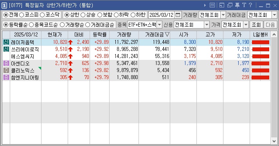Viewport: 279px width, 146px height.
Task: Click the 증 badge beside 참엔지니어링
Action: click(x=6, y=77)
